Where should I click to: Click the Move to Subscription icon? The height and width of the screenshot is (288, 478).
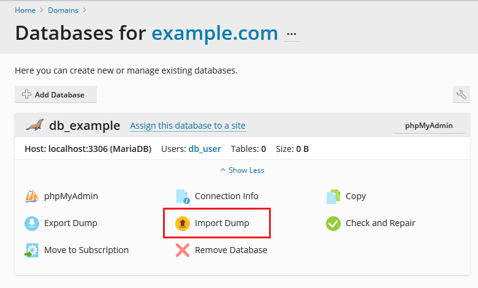tap(32, 250)
